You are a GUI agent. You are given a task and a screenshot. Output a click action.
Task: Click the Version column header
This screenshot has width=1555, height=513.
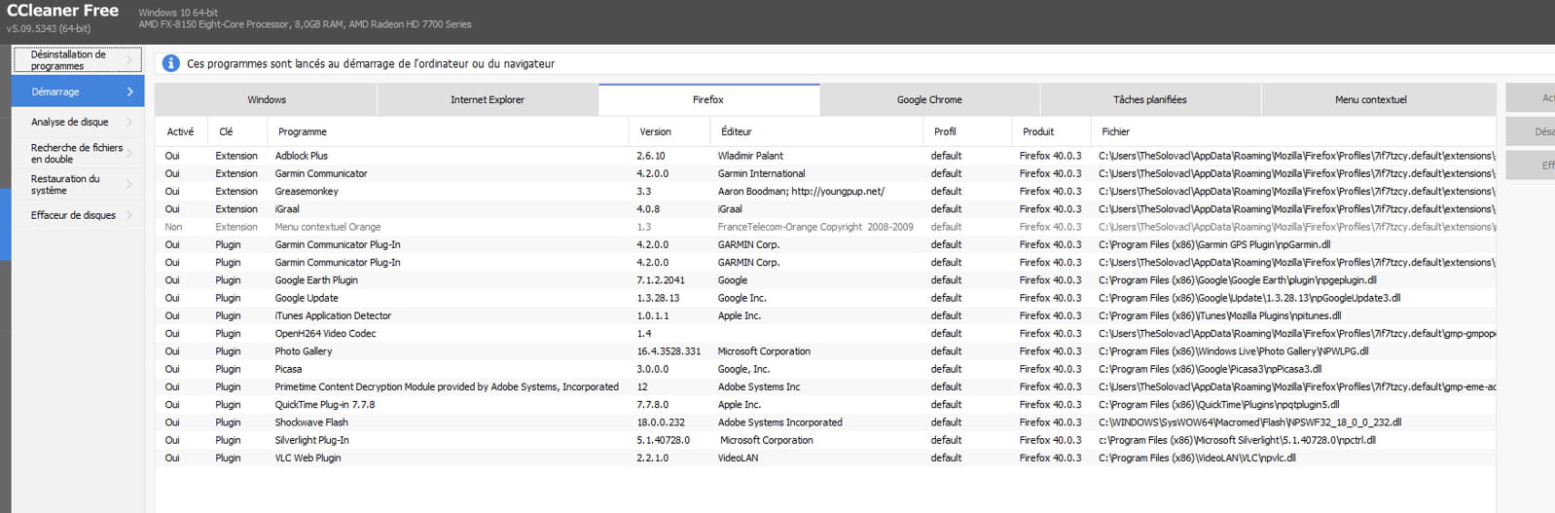tap(655, 131)
